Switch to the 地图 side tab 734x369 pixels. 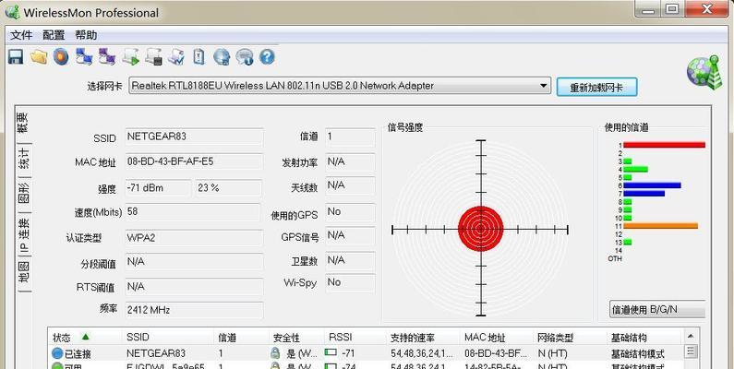pyautogui.click(x=23, y=272)
